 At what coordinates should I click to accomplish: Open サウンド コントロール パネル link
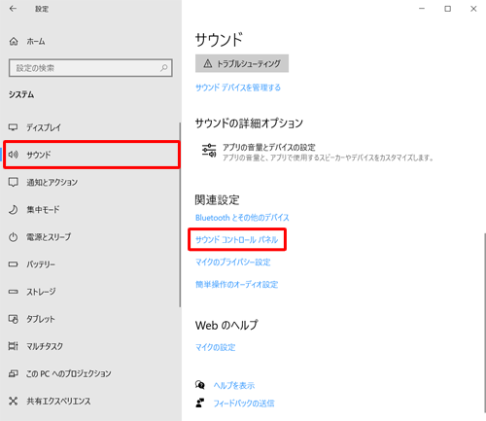[237, 239]
